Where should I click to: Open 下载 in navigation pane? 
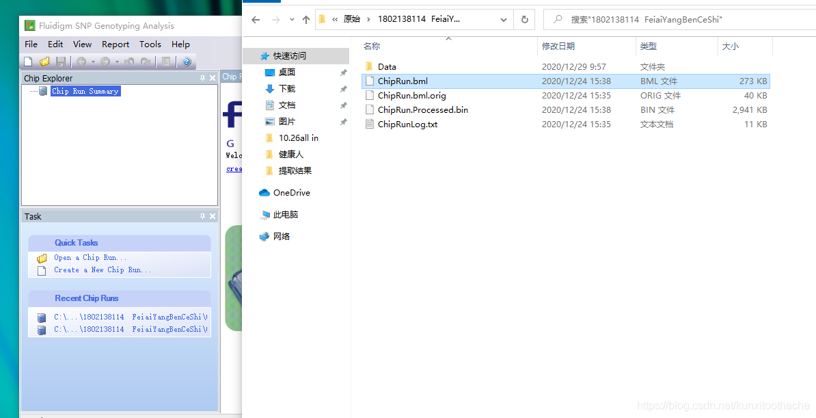pos(287,89)
